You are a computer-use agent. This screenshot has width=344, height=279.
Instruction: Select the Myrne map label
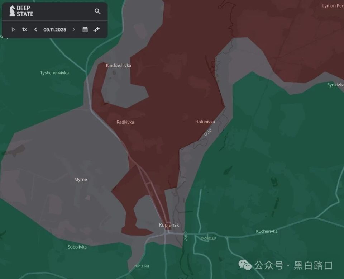point(81,180)
